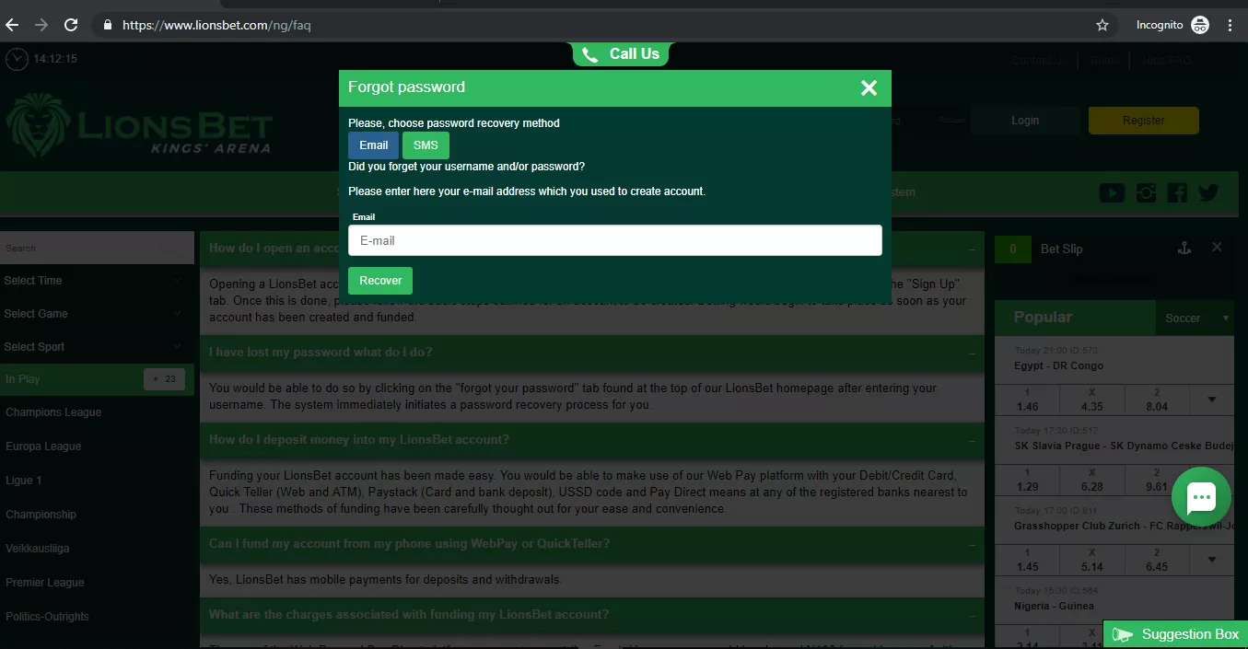Open the Facebook social icon

pos(1176,192)
